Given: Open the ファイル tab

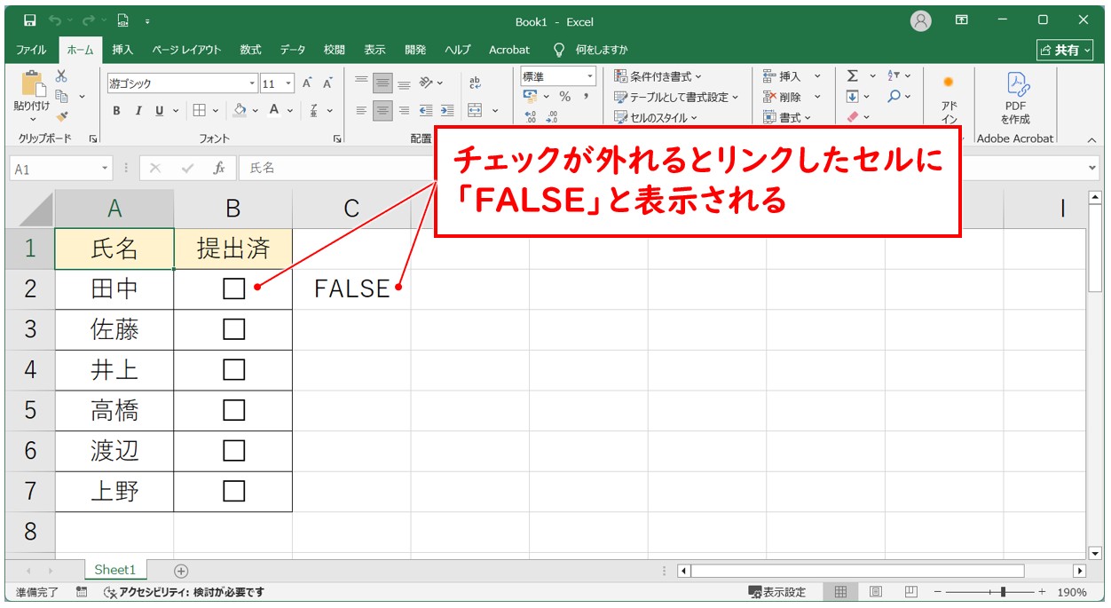Looking at the screenshot, I should 31,50.
